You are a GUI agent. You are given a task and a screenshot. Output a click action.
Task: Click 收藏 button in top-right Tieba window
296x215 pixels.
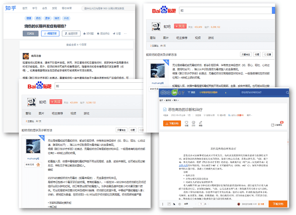tap(257, 55)
